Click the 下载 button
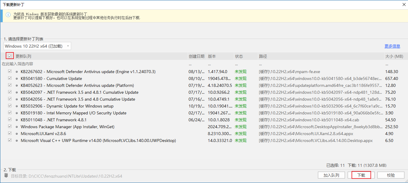The image size is (408, 183). pos(361,175)
